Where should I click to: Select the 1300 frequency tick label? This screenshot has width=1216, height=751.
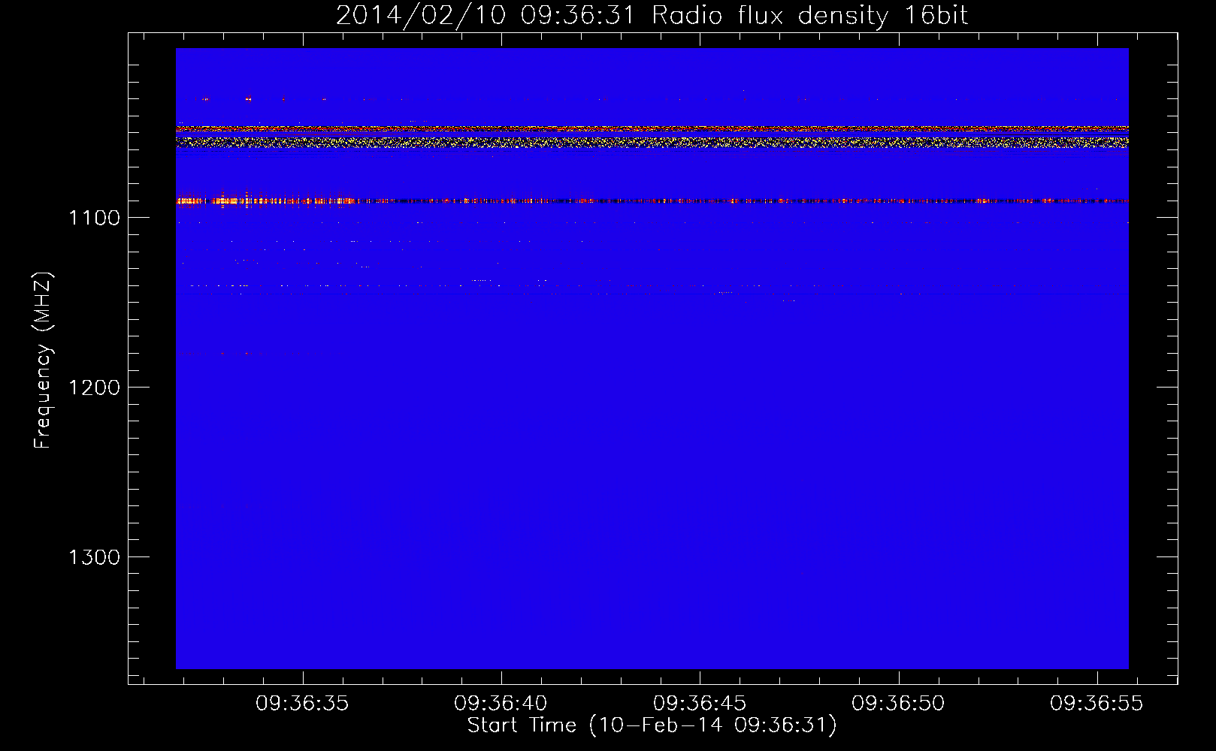click(x=94, y=557)
